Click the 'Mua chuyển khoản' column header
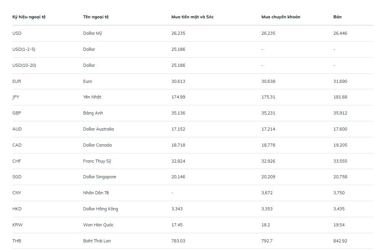 pyautogui.click(x=281, y=17)
